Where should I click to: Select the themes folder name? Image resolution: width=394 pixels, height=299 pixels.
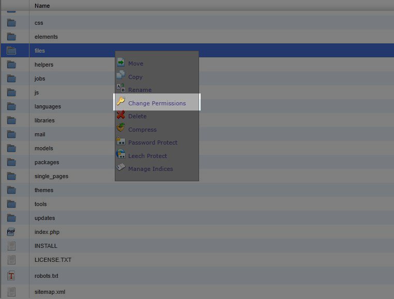click(x=44, y=190)
